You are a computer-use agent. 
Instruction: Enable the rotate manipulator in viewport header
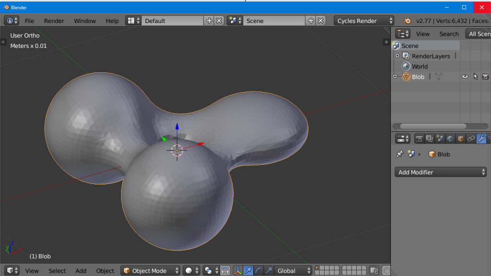258,270
